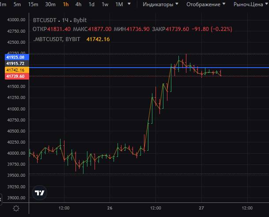Click the 43000.00 price axis label
This screenshot has width=269, height=217.
pos(16,20)
